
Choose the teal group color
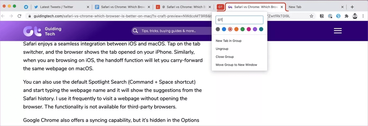261,29
